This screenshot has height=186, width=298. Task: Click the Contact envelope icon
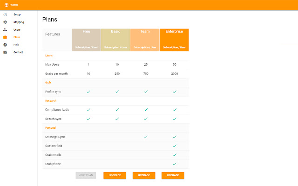pos(5,52)
